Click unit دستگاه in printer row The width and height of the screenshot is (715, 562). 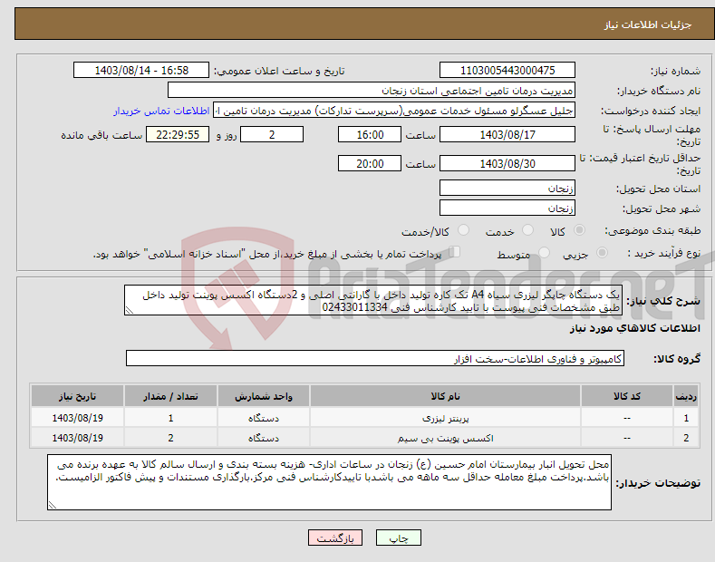tap(264, 418)
